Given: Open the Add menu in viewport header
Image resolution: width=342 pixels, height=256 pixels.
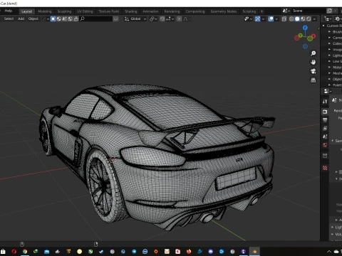Looking at the screenshot, I should pos(21,18).
